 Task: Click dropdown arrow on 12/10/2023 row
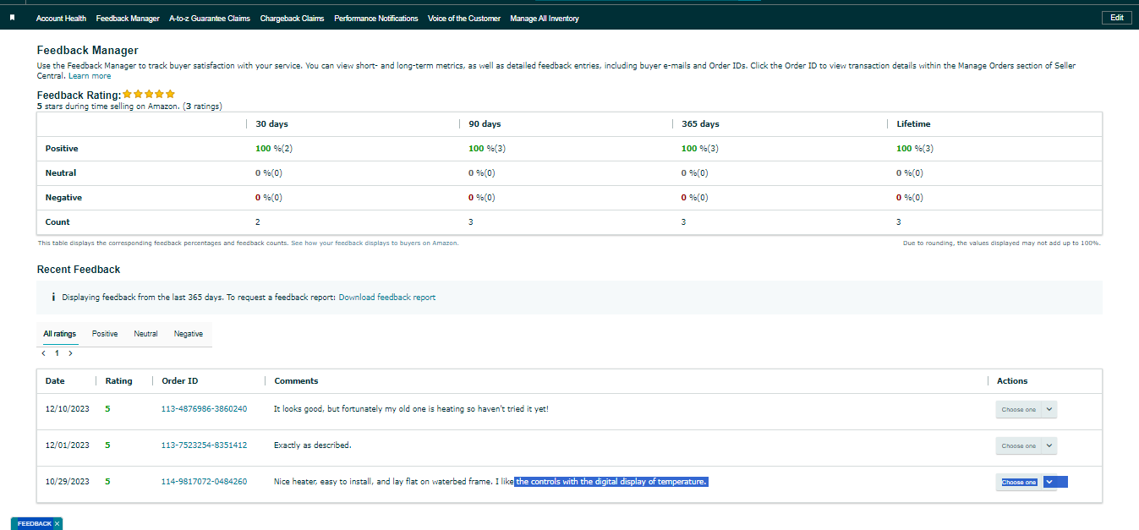[x=1049, y=410]
